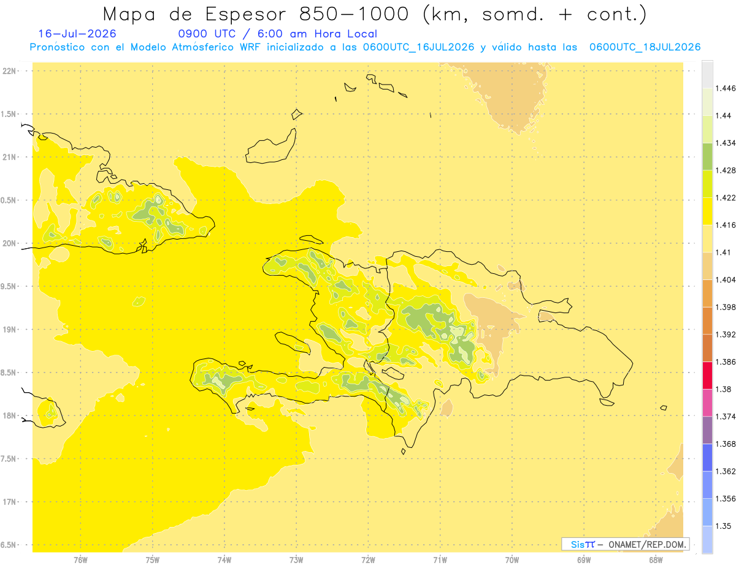Click the '6.5N' latitude label
736x568 pixels.
coord(9,545)
